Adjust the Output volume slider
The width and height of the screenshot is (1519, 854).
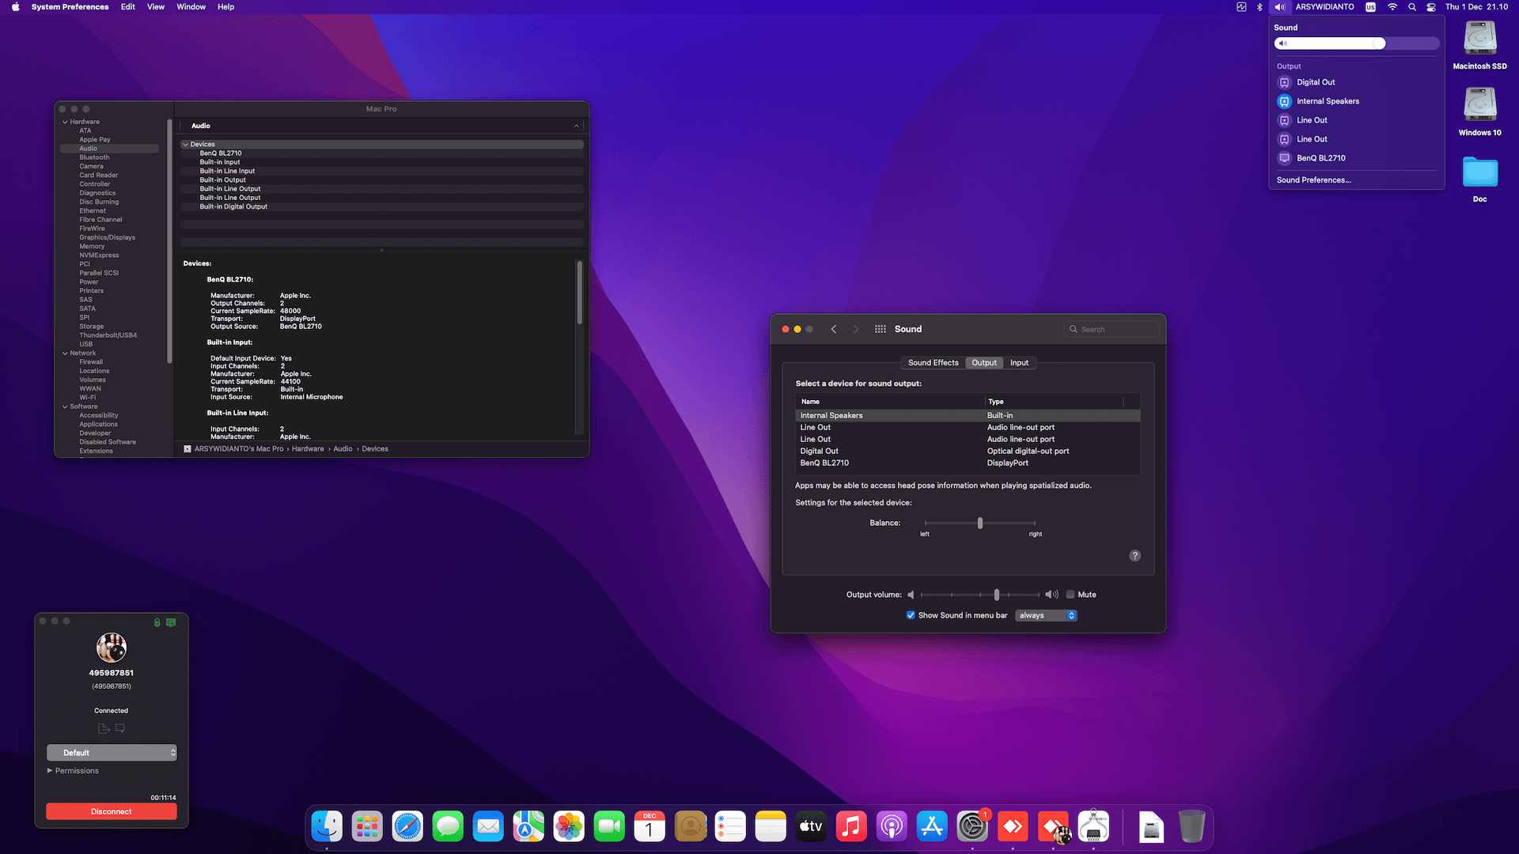[981, 595]
